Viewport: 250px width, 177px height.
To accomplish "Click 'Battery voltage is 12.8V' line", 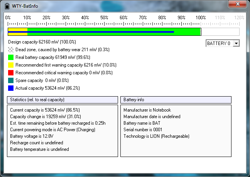I will (32, 136).
